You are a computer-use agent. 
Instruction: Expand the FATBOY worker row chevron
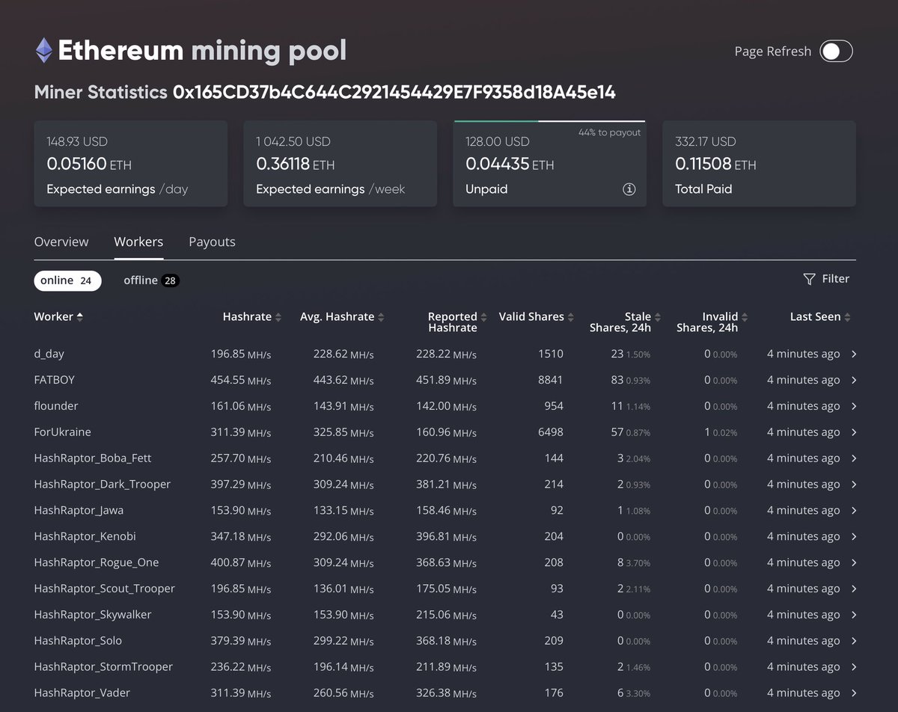click(x=853, y=380)
